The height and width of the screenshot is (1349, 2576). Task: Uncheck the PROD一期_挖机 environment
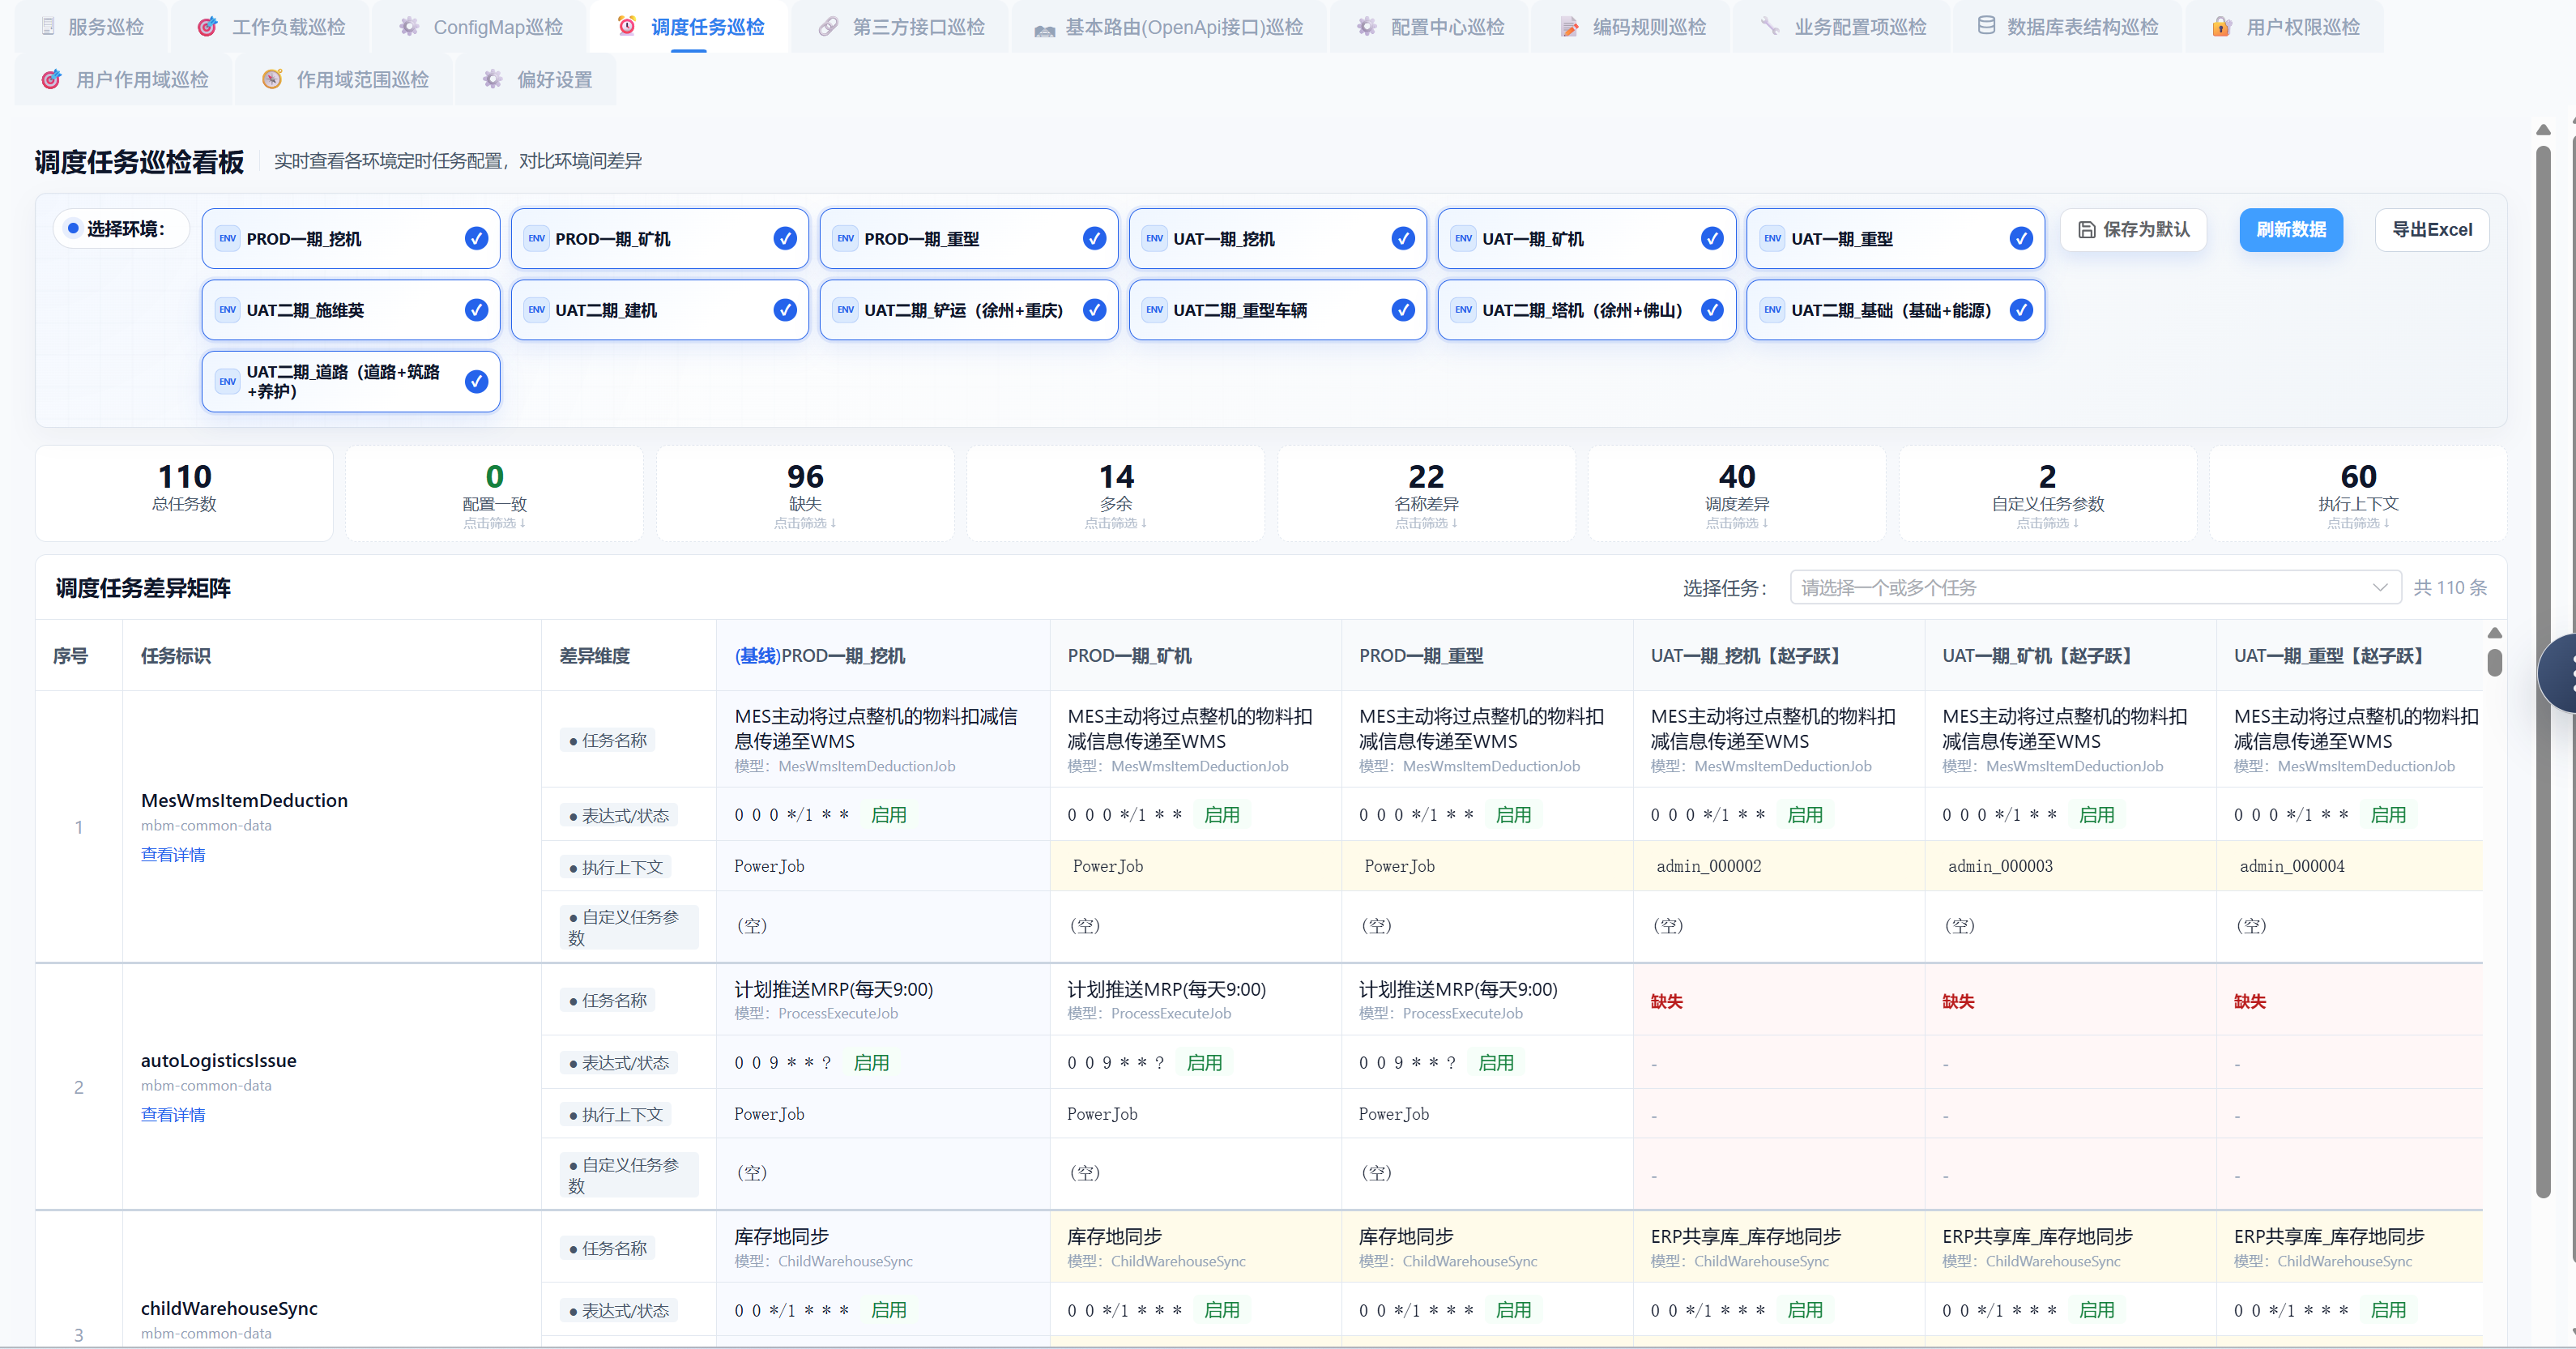[x=476, y=239]
